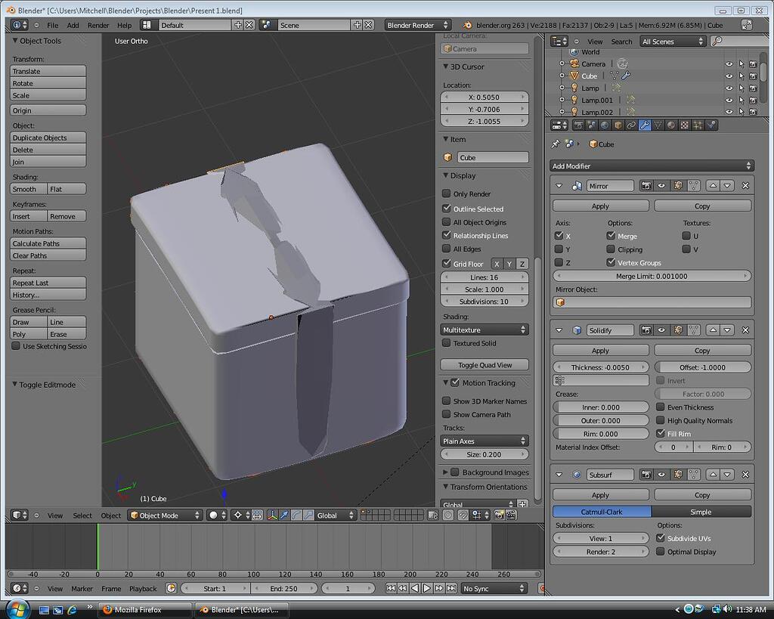Open the Add Modifier dropdown
The height and width of the screenshot is (619, 774).
(x=652, y=166)
